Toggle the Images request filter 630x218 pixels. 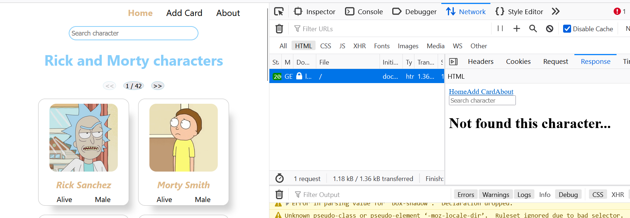408,46
